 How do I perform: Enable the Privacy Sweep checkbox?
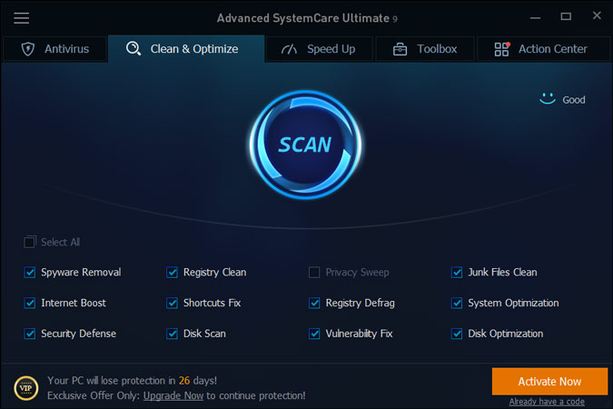[314, 272]
